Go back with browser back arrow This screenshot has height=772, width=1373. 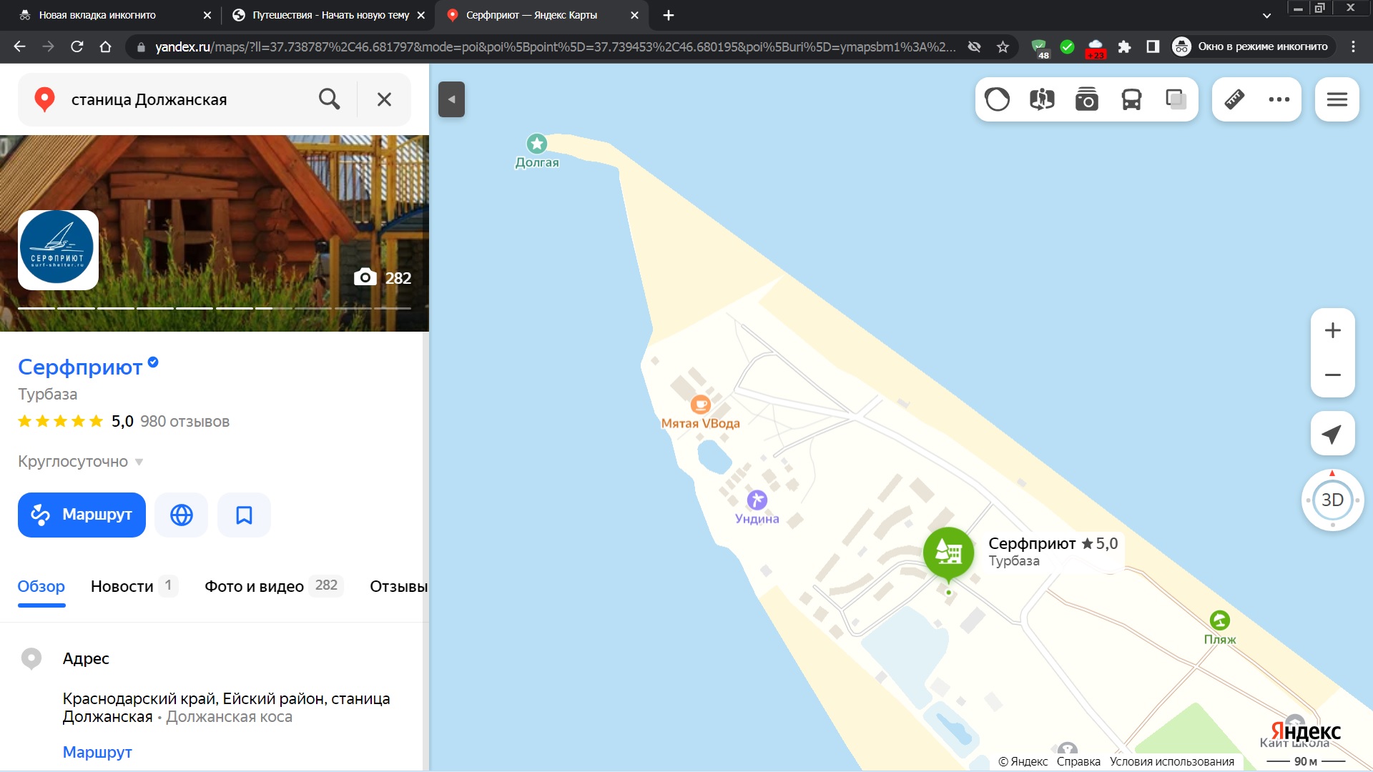tap(19, 46)
